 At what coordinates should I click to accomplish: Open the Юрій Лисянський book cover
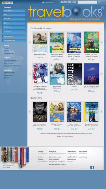[x=40, y=42]
